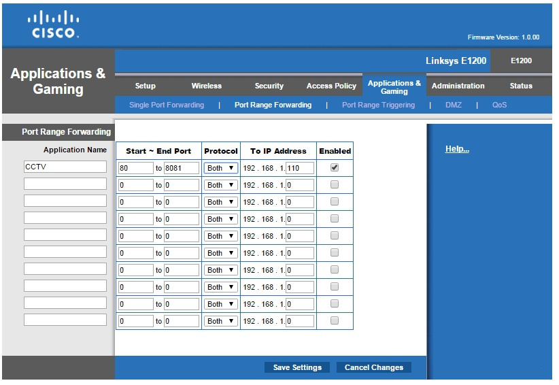
Task: Open the Protocol dropdown for CCTV row
Action: (221, 168)
